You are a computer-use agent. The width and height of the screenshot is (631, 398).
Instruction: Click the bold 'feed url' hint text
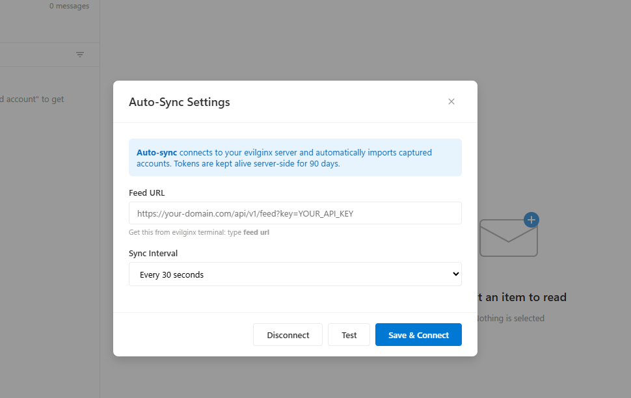point(256,232)
